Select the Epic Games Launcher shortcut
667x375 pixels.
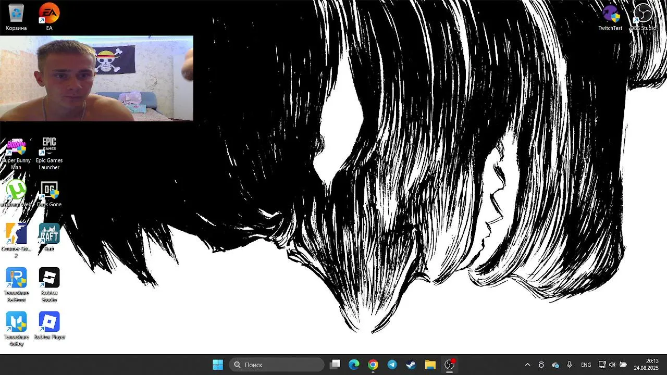coord(49,154)
